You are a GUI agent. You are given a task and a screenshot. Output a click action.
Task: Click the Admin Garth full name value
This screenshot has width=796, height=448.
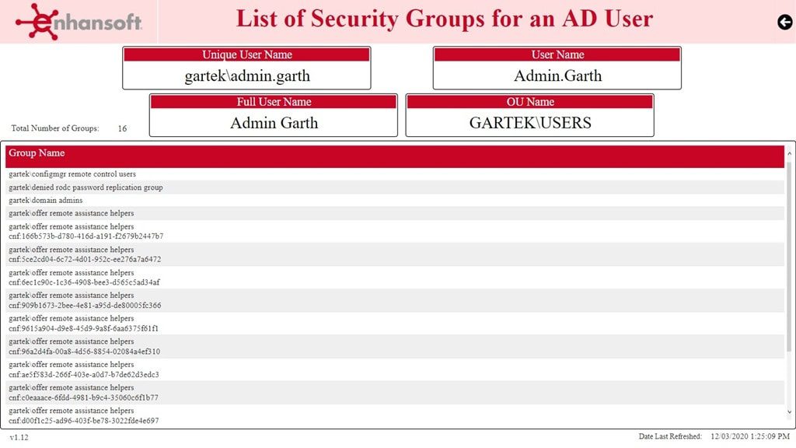[273, 122]
